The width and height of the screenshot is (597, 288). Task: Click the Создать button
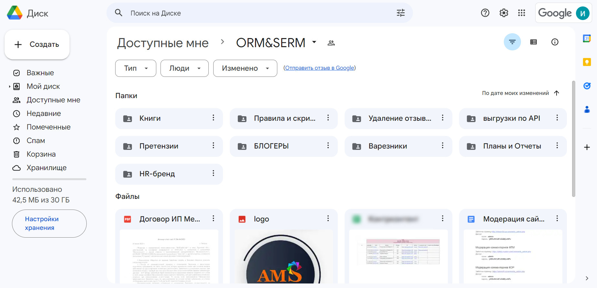(37, 45)
